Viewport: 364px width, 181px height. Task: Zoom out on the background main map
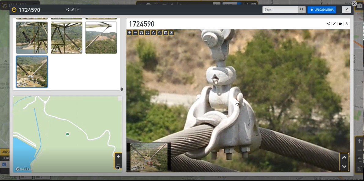pos(360,150)
